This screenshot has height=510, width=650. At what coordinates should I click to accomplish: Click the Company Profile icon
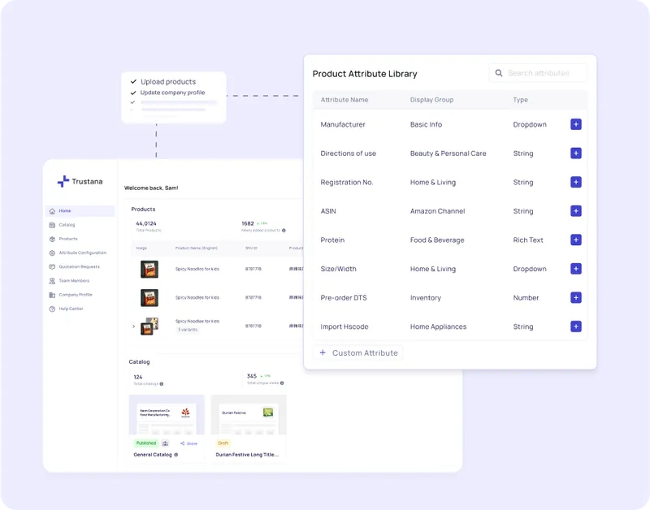(52, 294)
